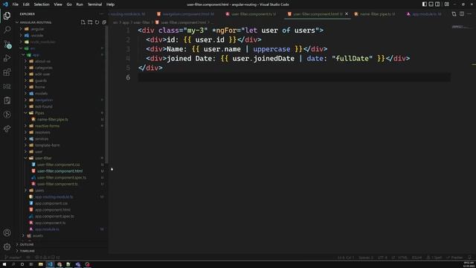The height and width of the screenshot is (268, 476).
Task: Open File Explorer from the taskbar
Action: 40,264
